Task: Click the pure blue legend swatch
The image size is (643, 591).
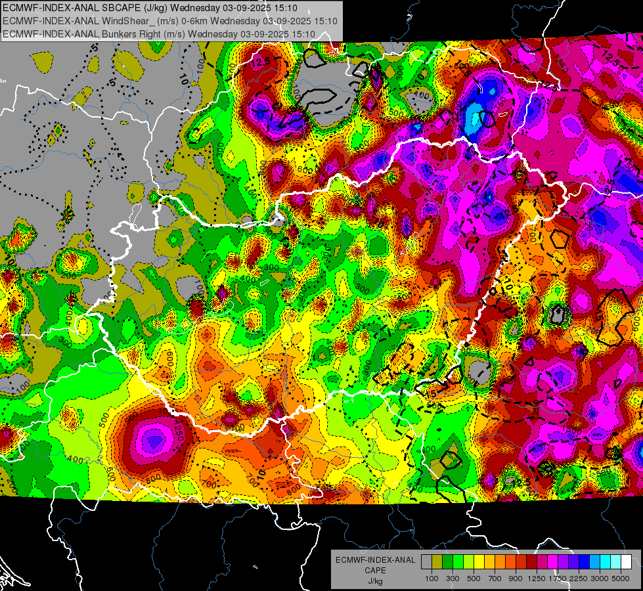Action: (x=584, y=562)
